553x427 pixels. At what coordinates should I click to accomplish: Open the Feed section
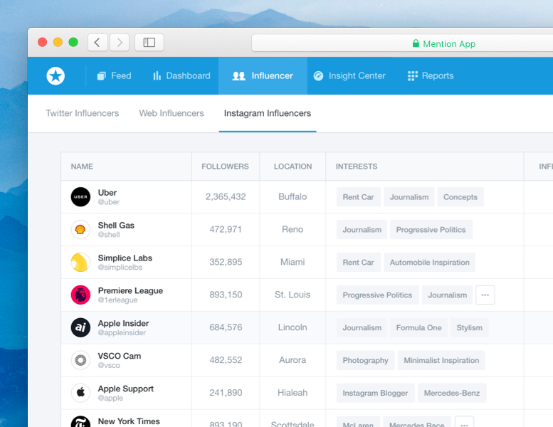115,76
